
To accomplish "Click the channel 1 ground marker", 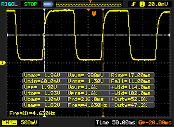I will 3,63.
